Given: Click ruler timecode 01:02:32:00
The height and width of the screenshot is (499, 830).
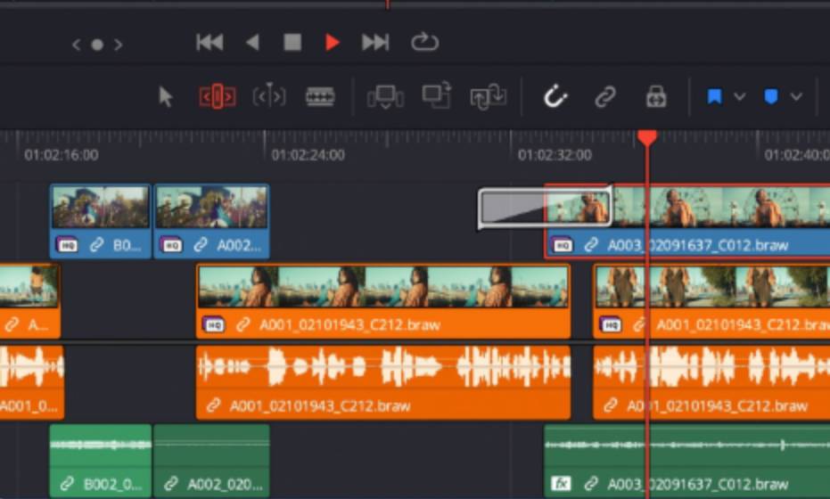Looking at the screenshot, I should coord(555,155).
